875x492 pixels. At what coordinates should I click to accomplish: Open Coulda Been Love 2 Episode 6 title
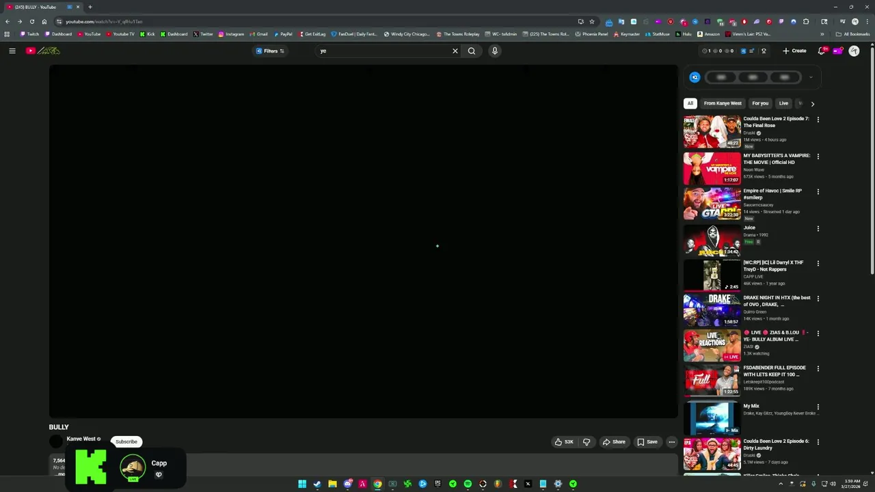776,444
